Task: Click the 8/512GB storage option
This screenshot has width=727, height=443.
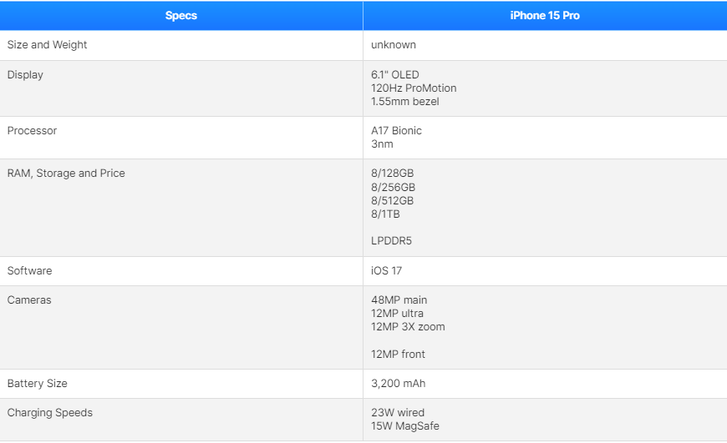Action: pos(392,200)
